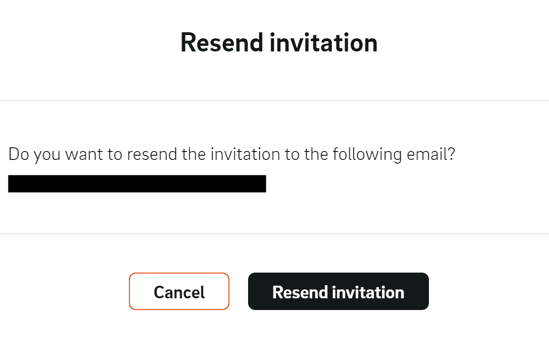Click the "Resend invitation" dialog heading
The height and width of the screenshot is (339, 549).
click(279, 43)
